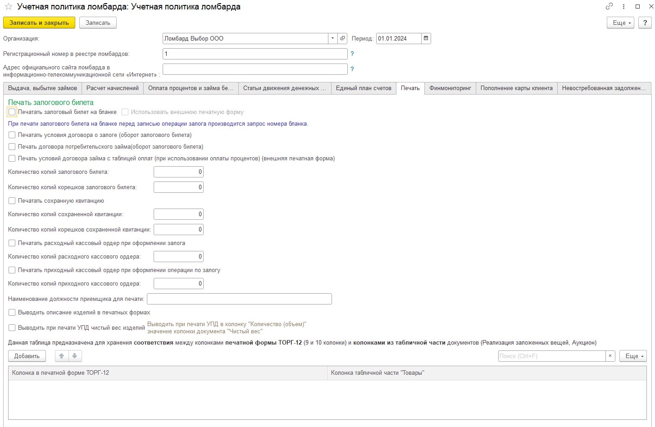
Task: Enable Печать договора потребительского займа
Action: pos(12,146)
